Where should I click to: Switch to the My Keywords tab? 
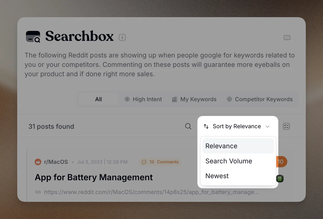tap(194, 99)
